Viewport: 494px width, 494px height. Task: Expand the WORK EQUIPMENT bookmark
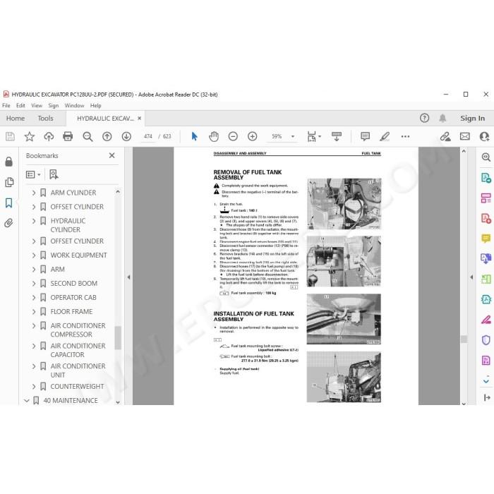(34, 255)
